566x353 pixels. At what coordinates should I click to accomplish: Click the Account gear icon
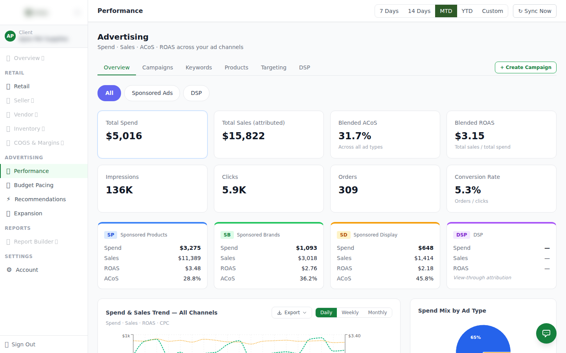point(9,270)
